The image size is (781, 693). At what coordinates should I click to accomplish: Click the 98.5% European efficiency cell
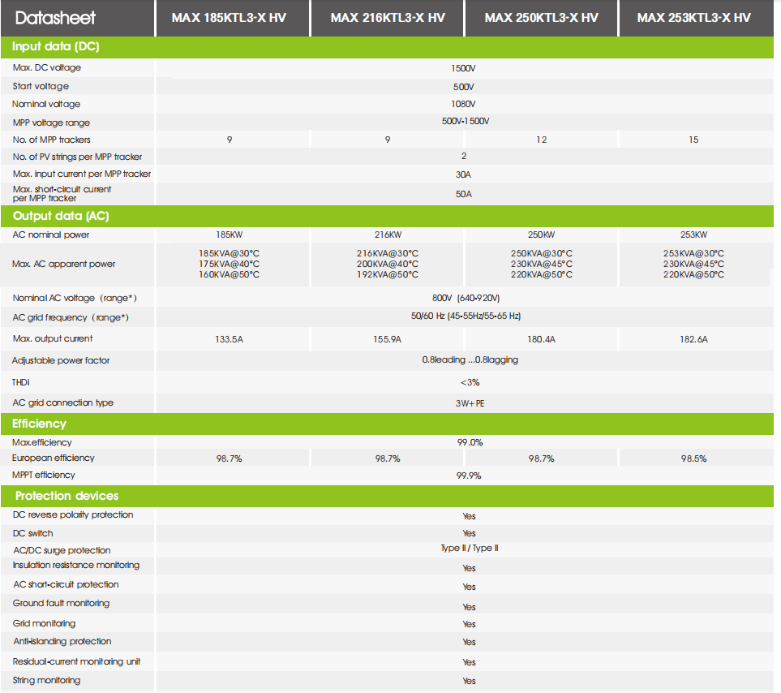pyautogui.click(x=694, y=458)
